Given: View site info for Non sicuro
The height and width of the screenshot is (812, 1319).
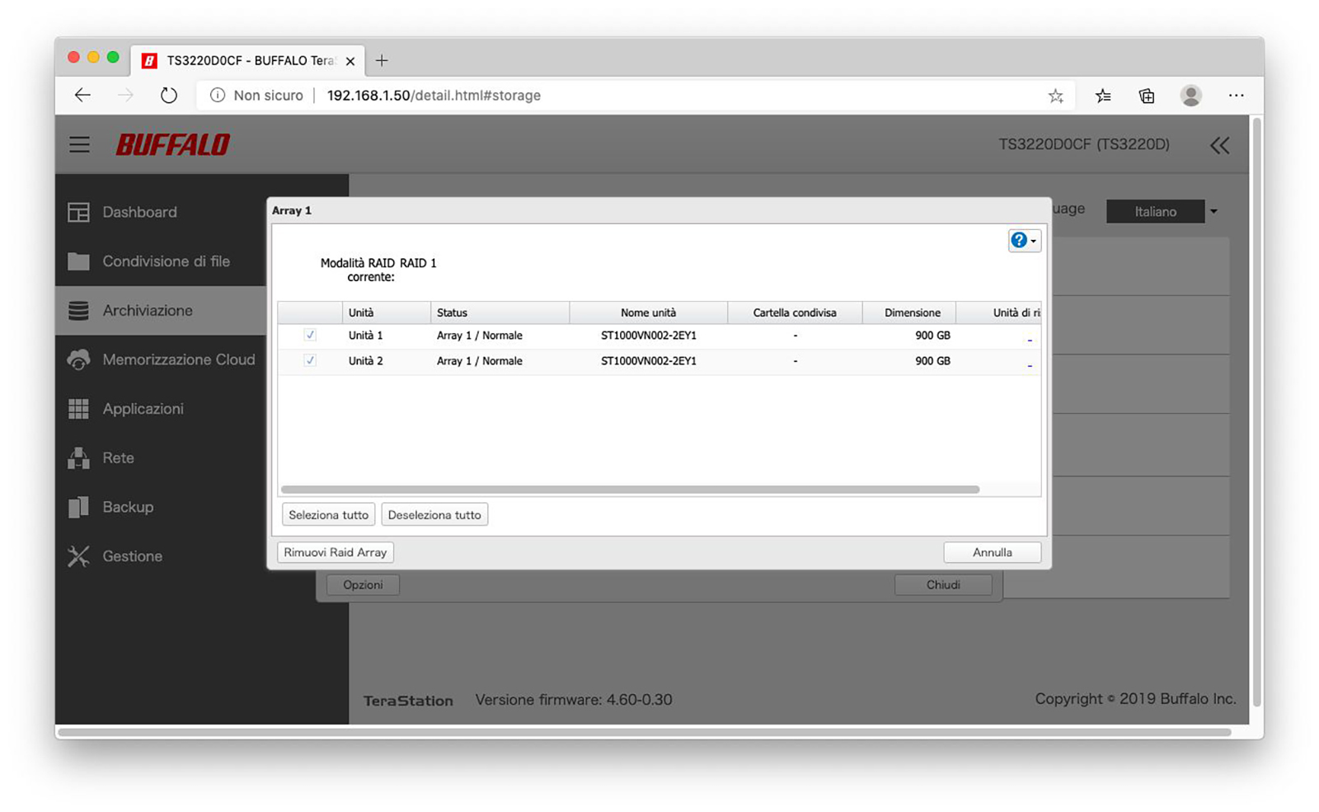Looking at the screenshot, I should pos(257,96).
